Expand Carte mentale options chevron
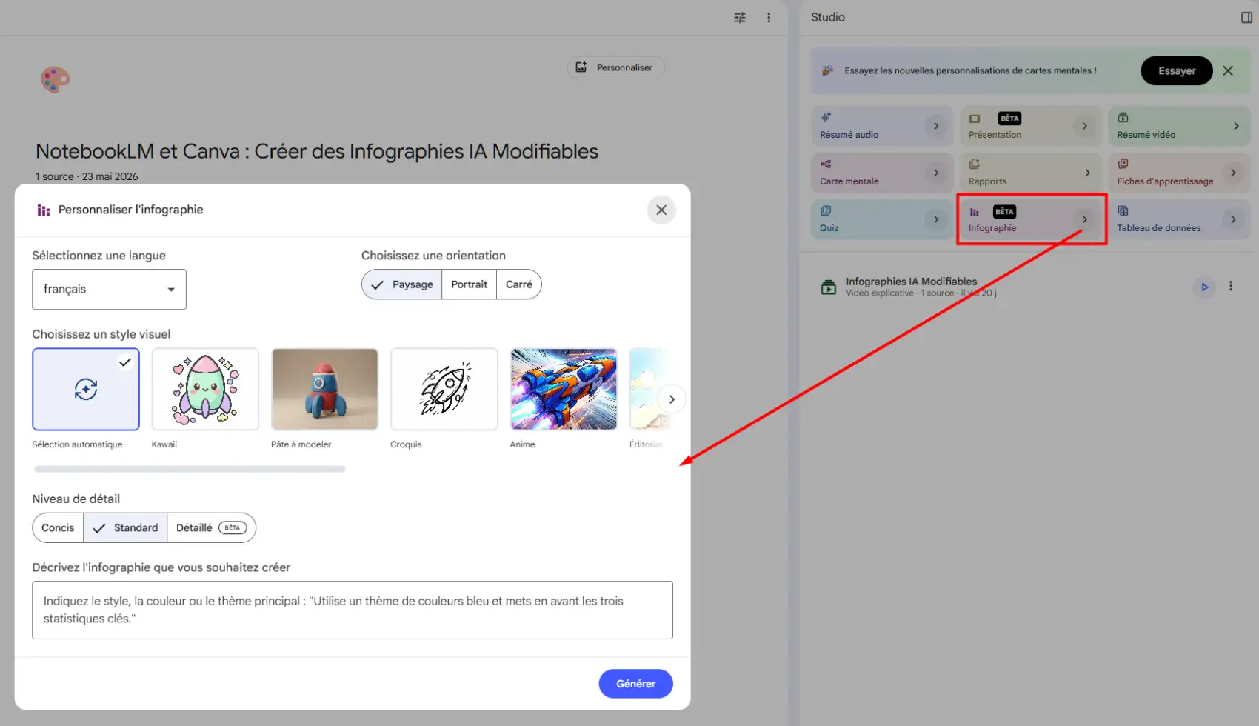 click(936, 173)
